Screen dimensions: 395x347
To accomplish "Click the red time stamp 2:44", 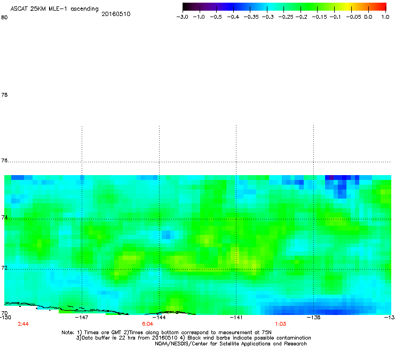I will (x=23, y=324).
